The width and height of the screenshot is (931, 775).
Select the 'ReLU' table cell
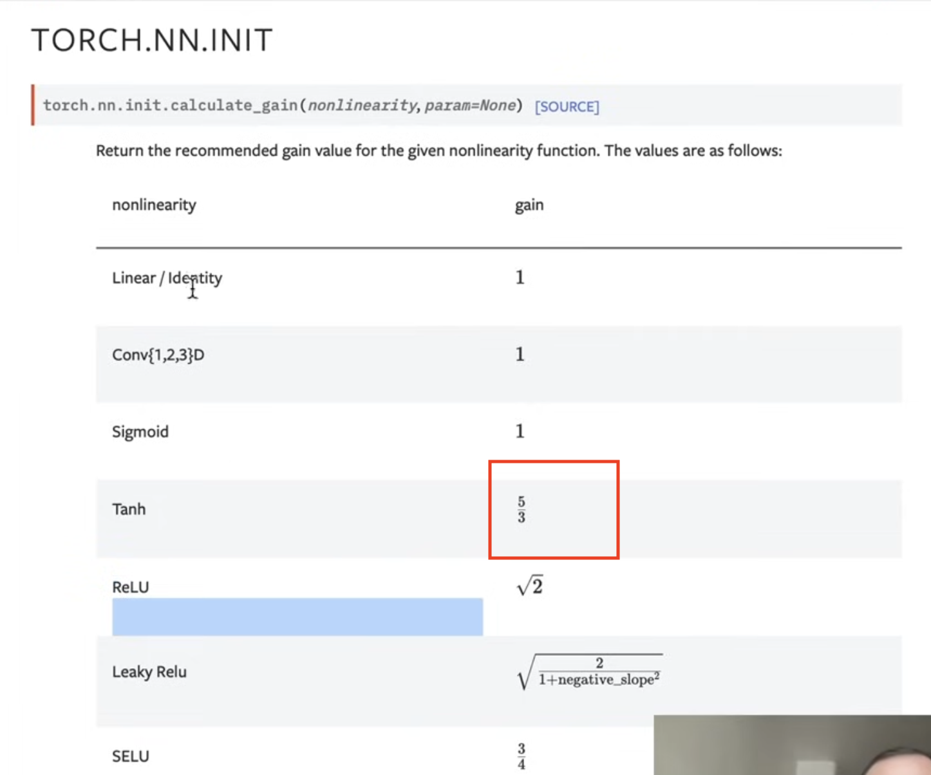coord(130,587)
